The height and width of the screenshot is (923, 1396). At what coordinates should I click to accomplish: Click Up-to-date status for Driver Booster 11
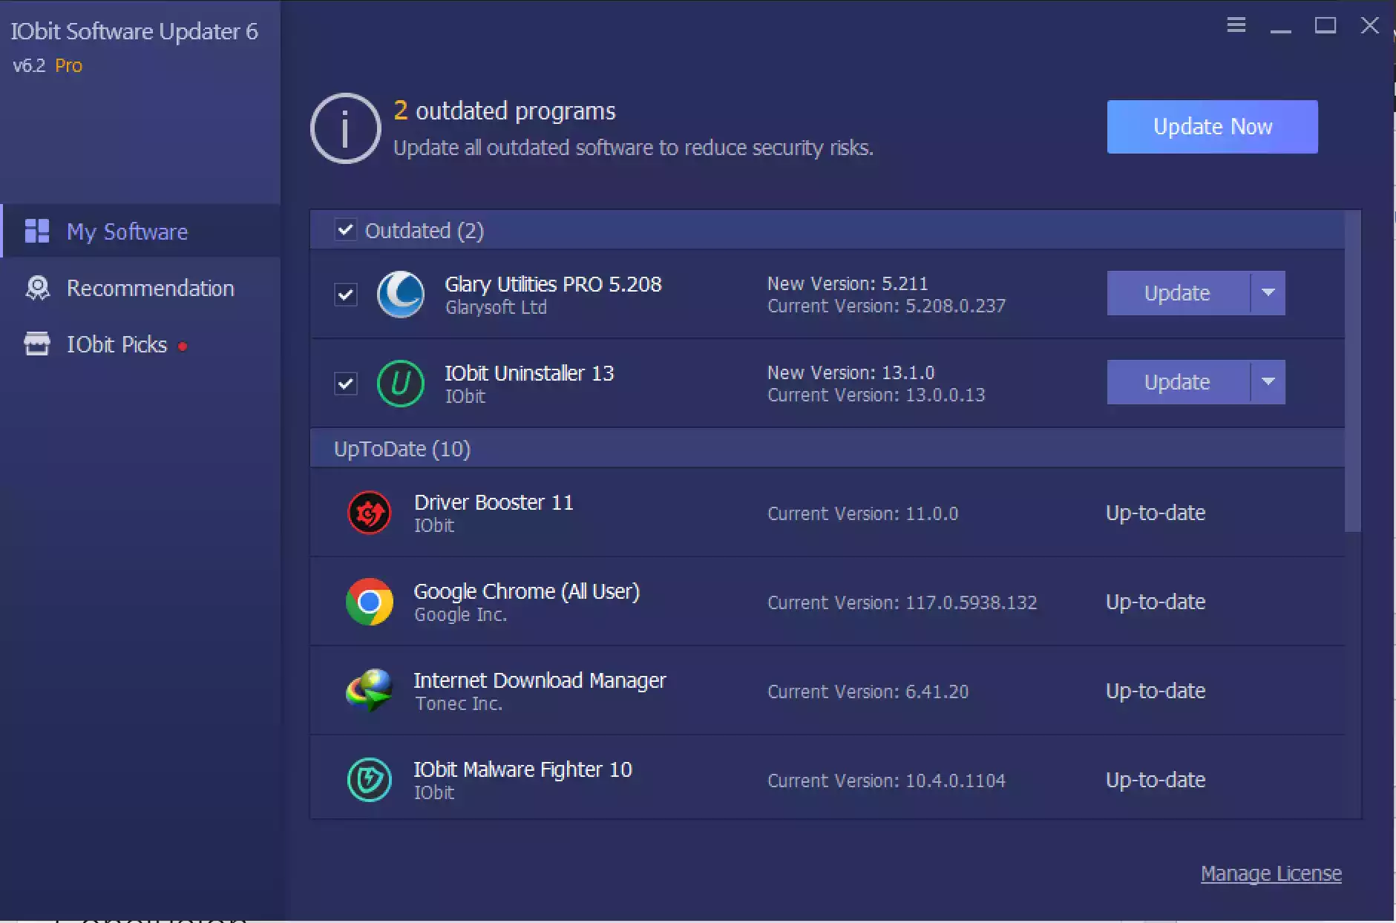[x=1156, y=513]
